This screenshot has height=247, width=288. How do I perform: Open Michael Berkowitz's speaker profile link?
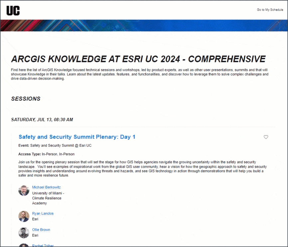(46, 187)
